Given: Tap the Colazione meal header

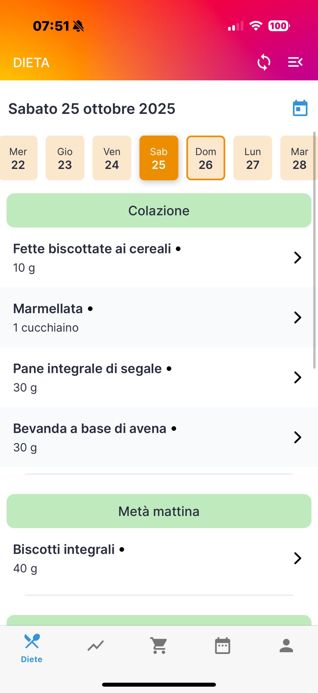Looking at the screenshot, I should pyautogui.click(x=159, y=210).
